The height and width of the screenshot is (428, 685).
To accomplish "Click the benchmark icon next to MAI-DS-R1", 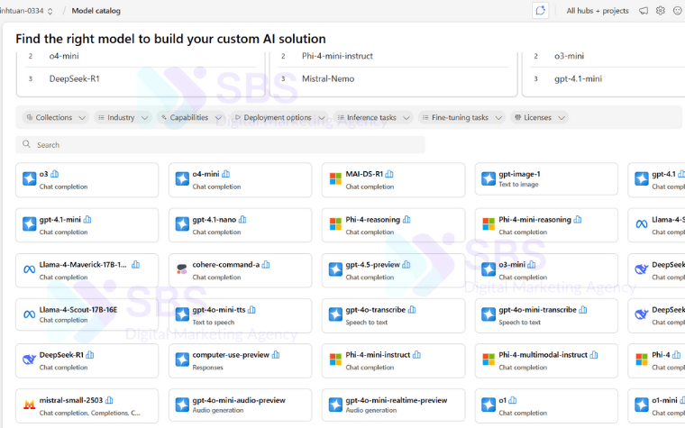I will (x=389, y=174).
